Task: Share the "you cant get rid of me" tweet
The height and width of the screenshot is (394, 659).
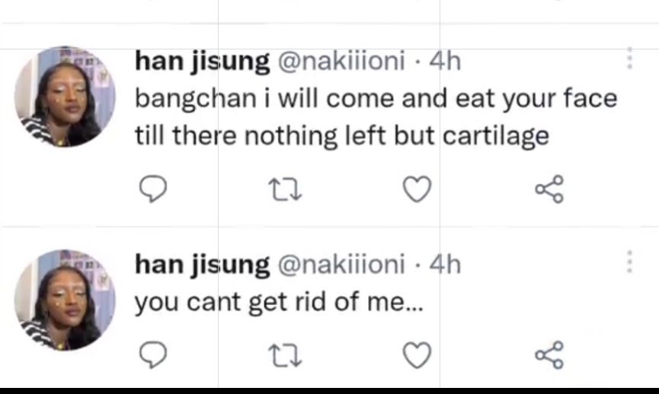Action: pyautogui.click(x=549, y=354)
